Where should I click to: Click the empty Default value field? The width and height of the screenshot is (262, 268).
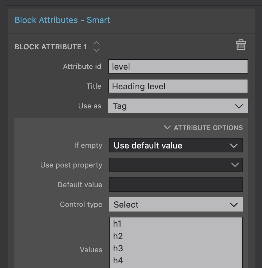[x=176, y=185]
